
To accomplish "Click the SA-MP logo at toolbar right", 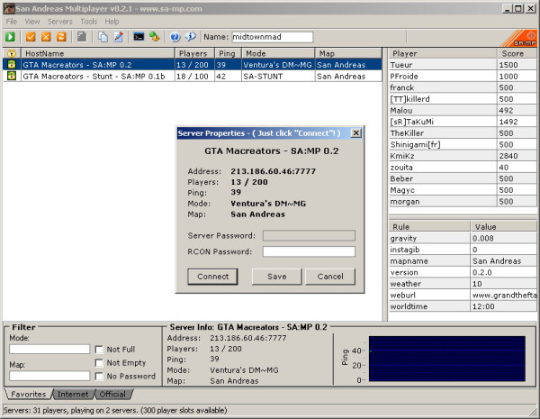I will point(518,38).
